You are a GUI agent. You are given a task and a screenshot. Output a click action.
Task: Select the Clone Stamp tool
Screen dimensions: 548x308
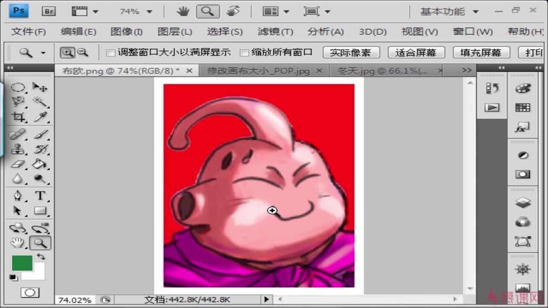(x=18, y=149)
